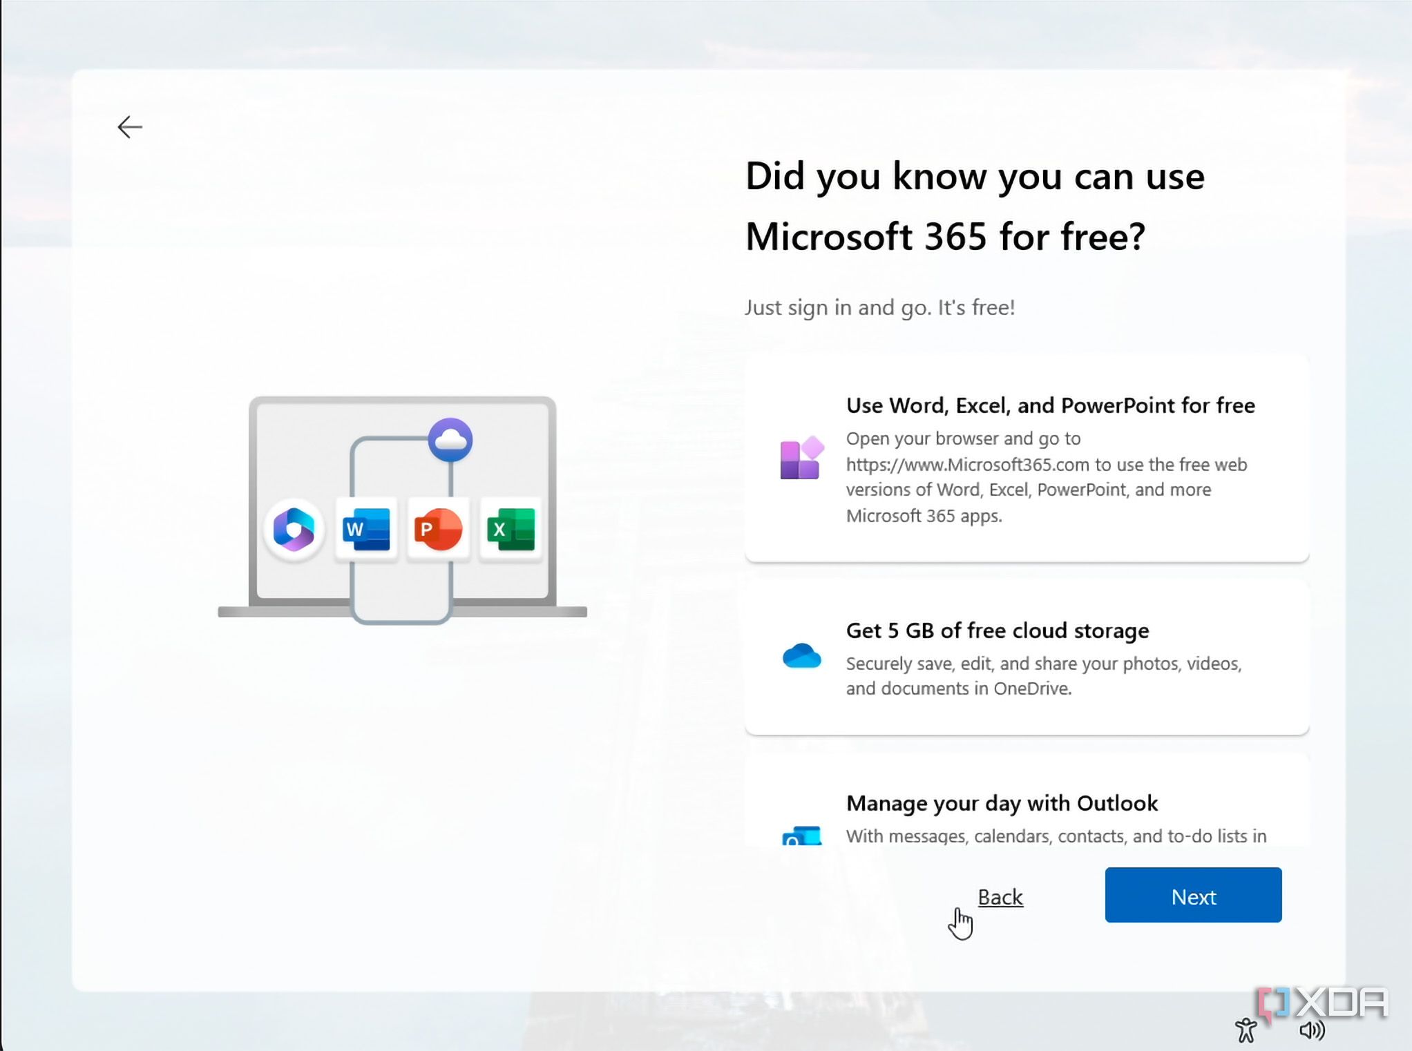Open the volume speaker icon

[1312, 1030]
